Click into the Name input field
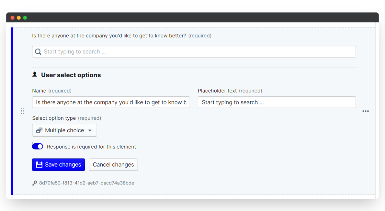The height and width of the screenshot is (211, 385). [111, 102]
